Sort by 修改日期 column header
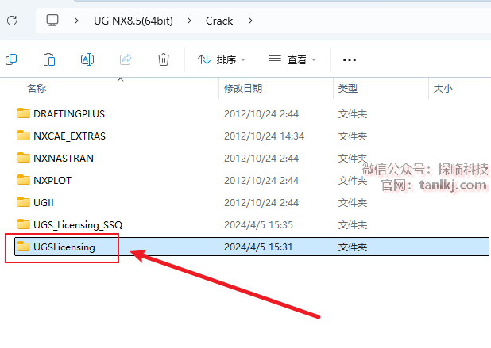The height and width of the screenshot is (348, 491). [x=243, y=89]
